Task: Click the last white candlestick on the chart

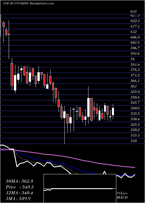Action: (x=113, y=111)
